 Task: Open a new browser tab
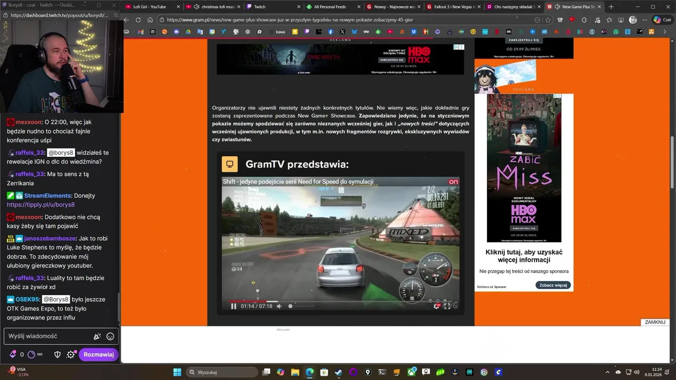(611, 7)
